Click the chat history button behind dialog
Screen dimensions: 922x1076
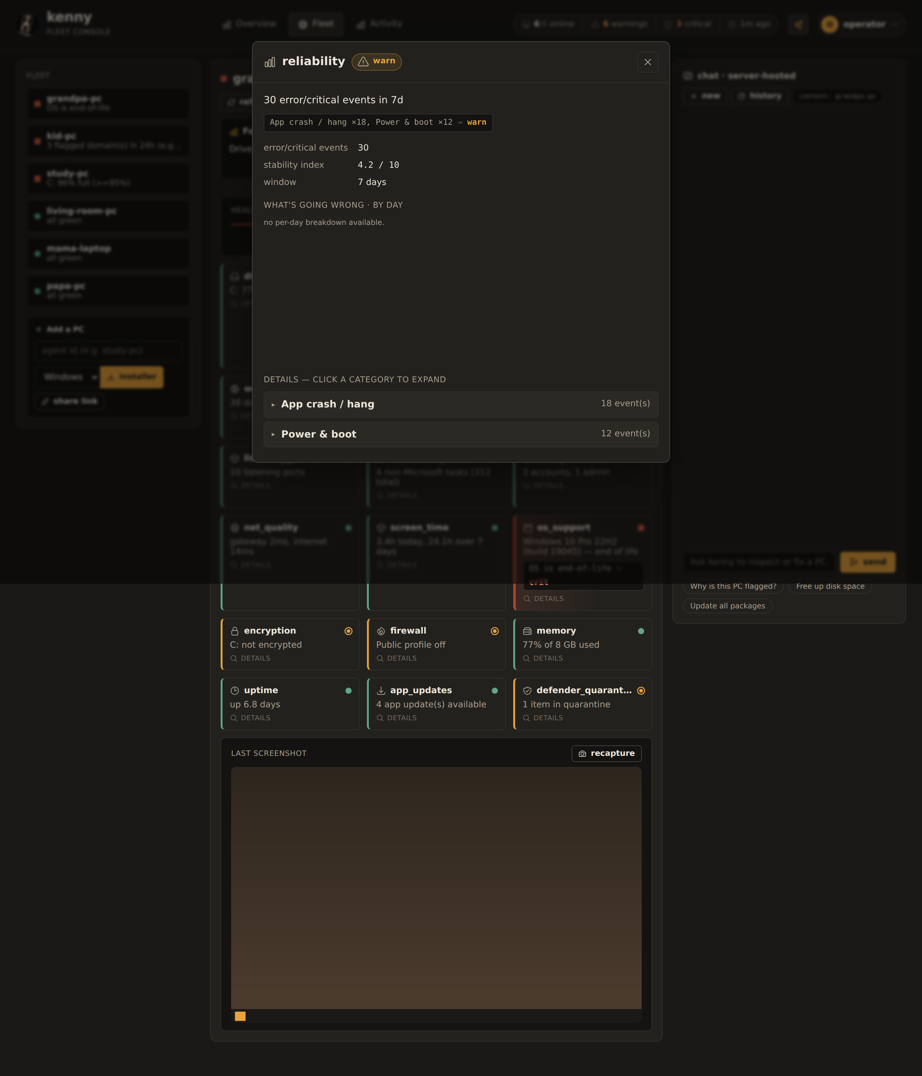[759, 96]
